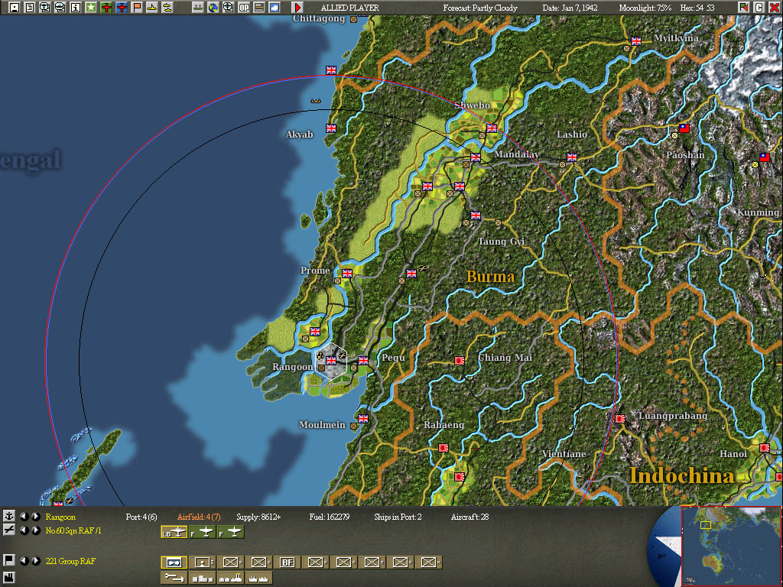Select the British flag at Pegu
The image size is (783, 587).
pyautogui.click(x=363, y=361)
